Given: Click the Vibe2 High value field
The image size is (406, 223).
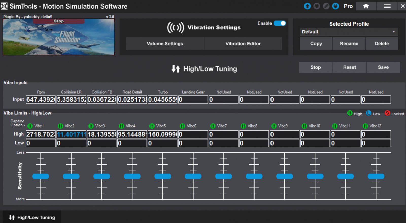Looking at the screenshot, I should pos(71,134).
